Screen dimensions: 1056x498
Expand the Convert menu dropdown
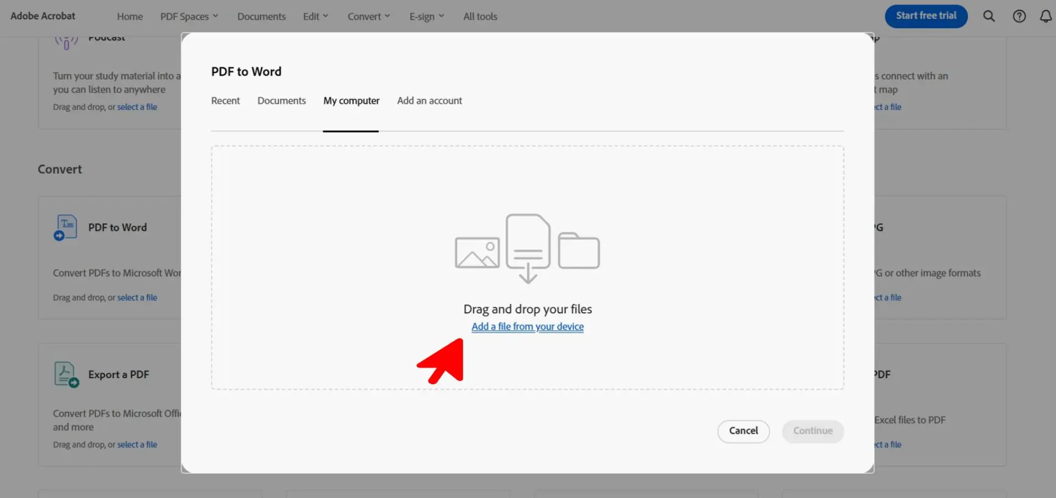pos(369,16)
